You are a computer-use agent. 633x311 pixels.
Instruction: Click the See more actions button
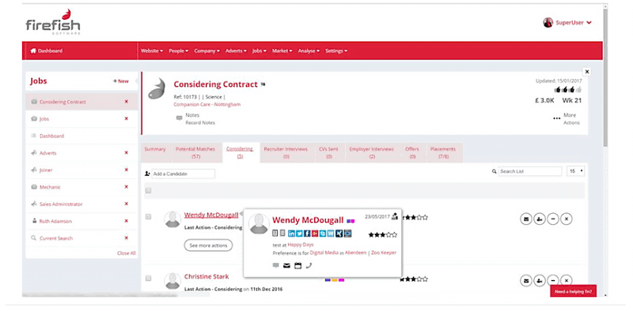pyautogui.click(x=208, y=245)
